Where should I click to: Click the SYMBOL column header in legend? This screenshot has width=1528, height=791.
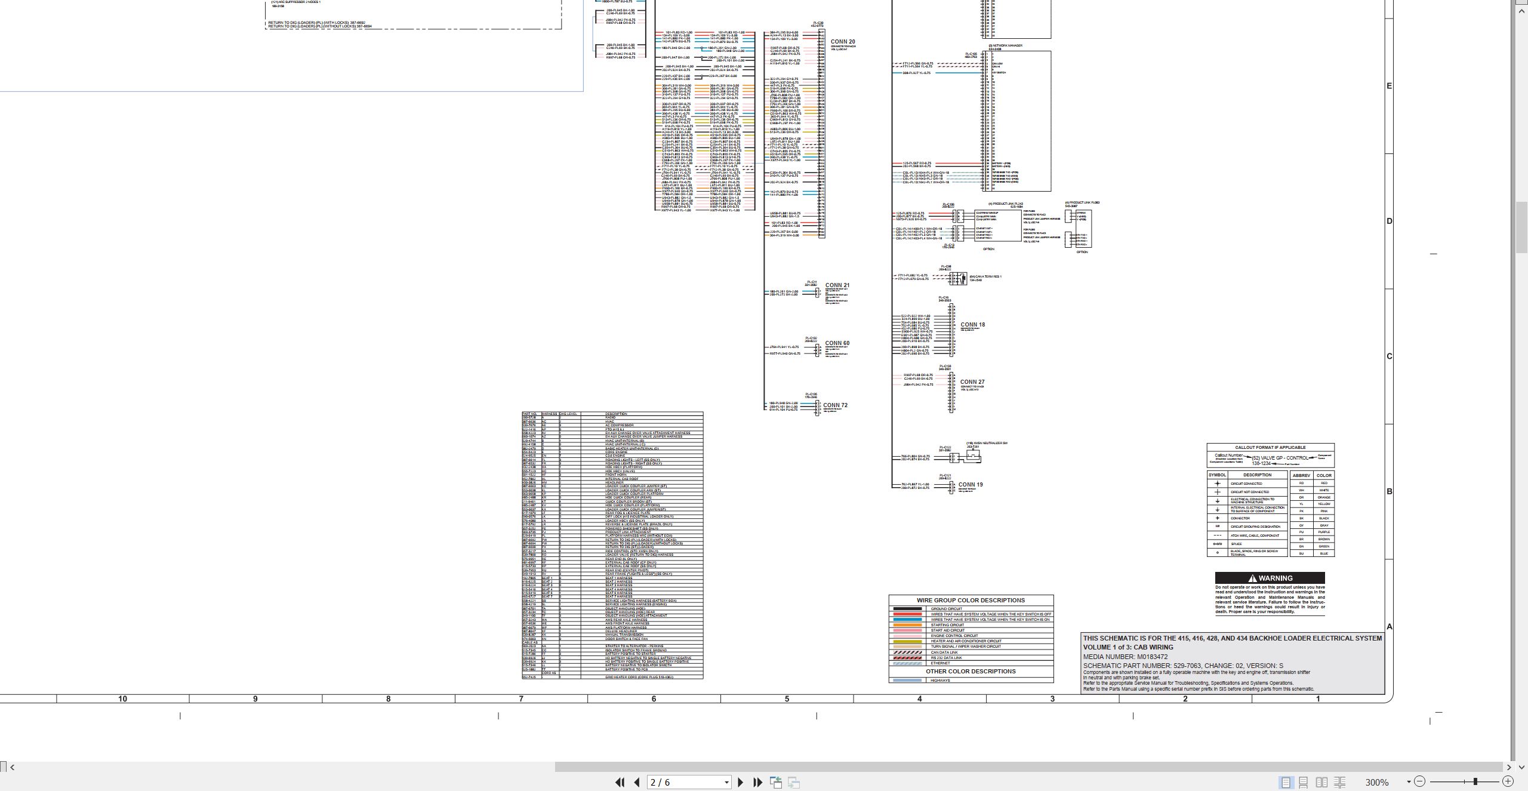tap(1217, 475)
